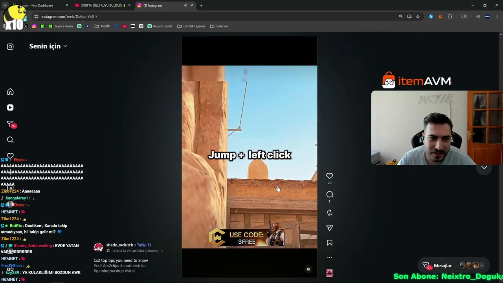Open the zoom magnifier in address bar
The image size is (503, 283).
[x=401, y=17]
